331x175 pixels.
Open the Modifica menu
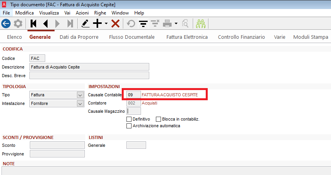click(x=24, y=13)
